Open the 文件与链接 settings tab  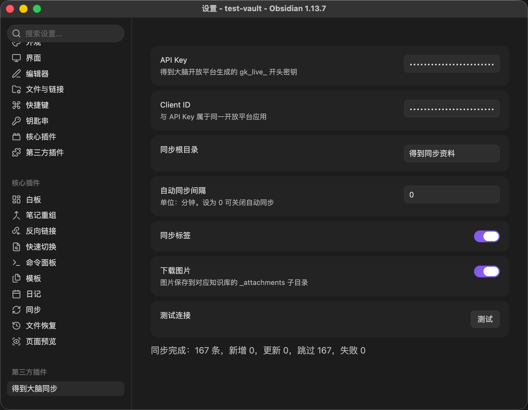[x=66, y=89]
